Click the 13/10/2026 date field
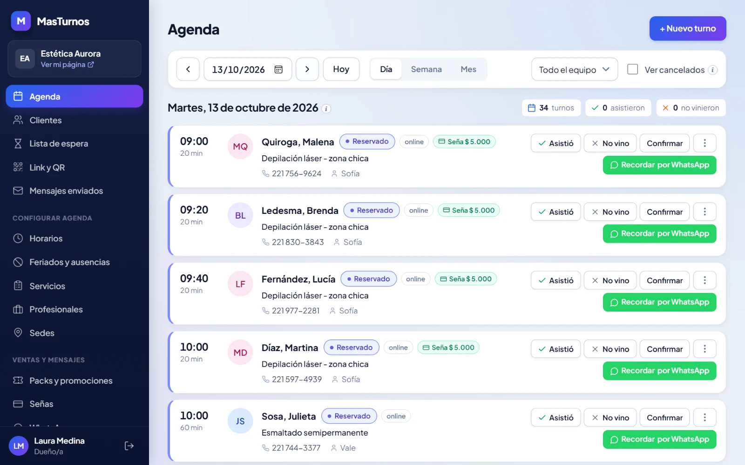This screenshot has width=745, height=465. point(248,69)
